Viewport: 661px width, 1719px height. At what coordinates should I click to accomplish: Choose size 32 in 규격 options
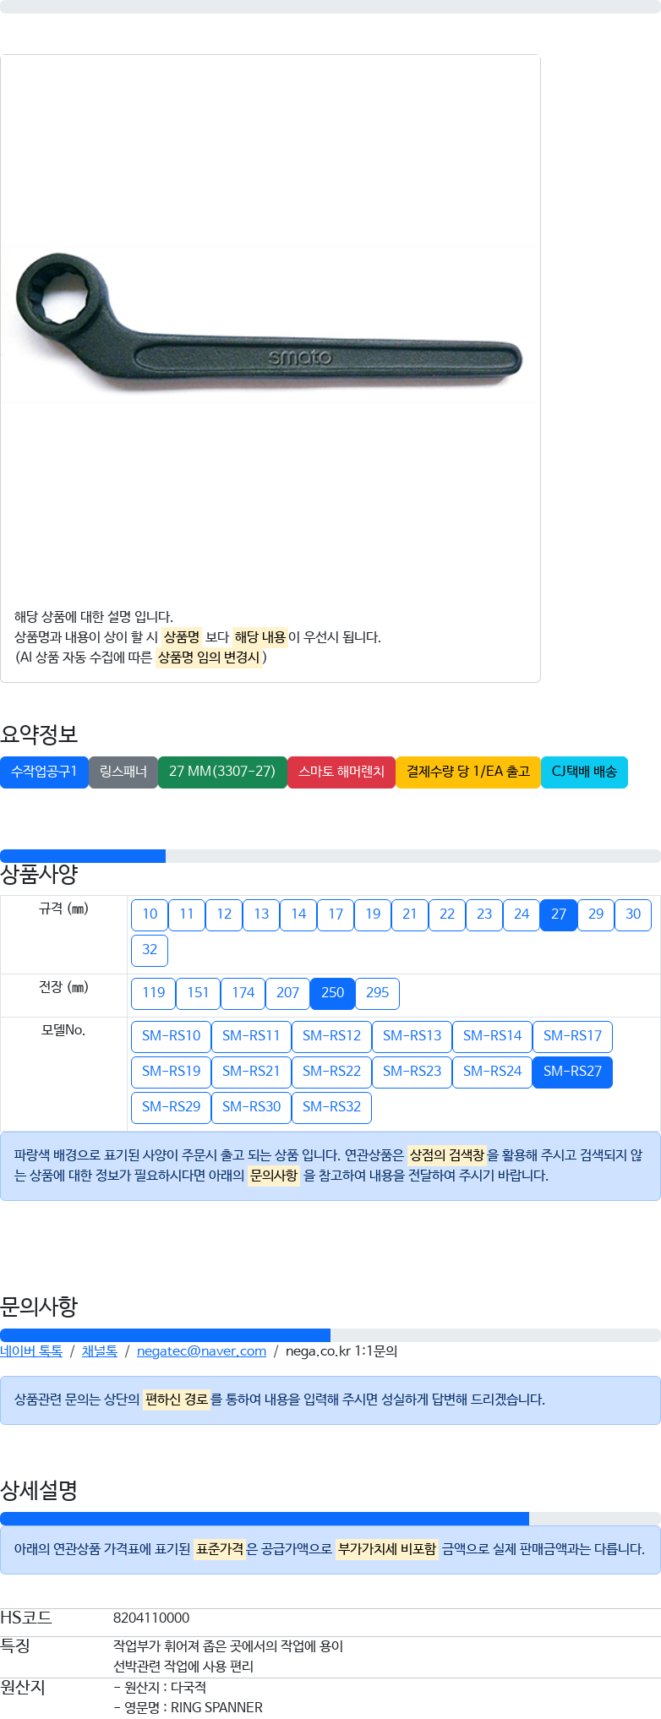[x=150, y=951]
